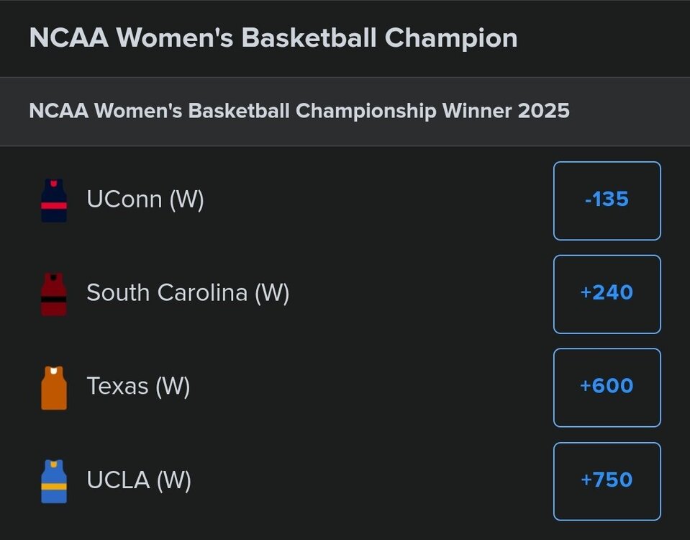Viewport: 690px width, 540px height.
Task: Click the white collar on the Texas jersey
Action: click(54, 370)
